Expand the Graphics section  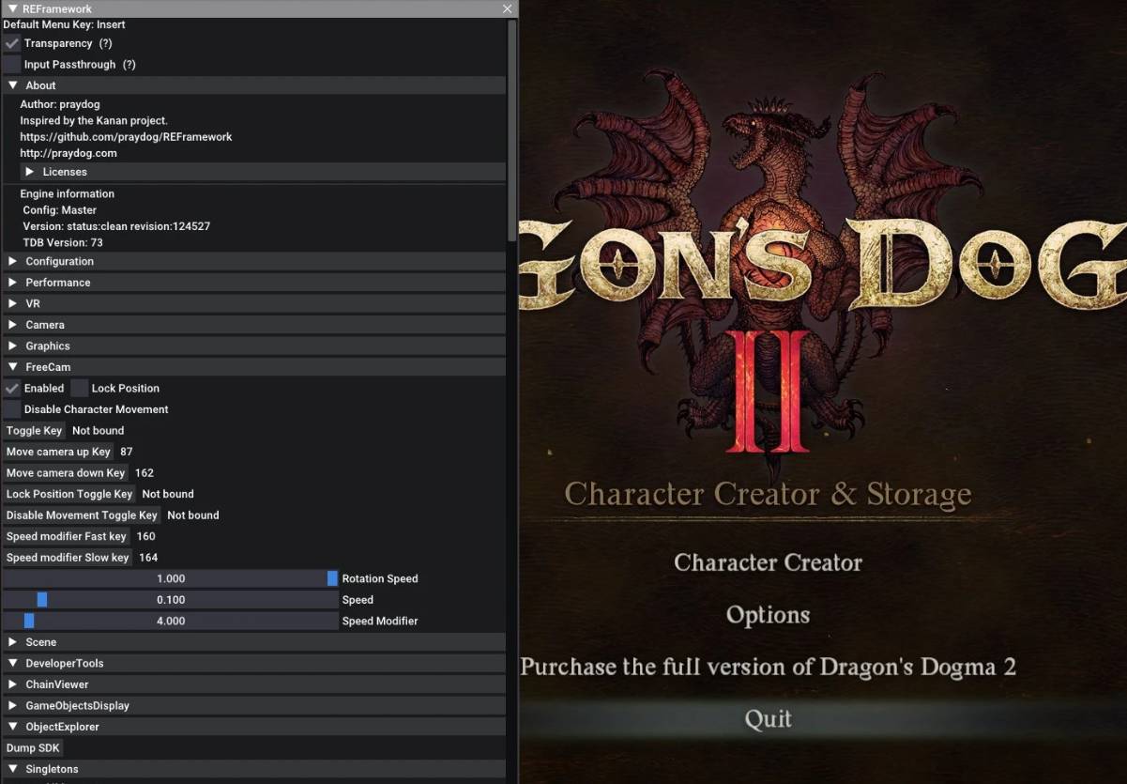(x=254, y=346)
